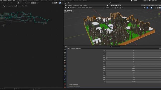Add a new workspace tab with plus
Image resolution: width=161 pixels, height=90 pixels.
click(89, 1)
